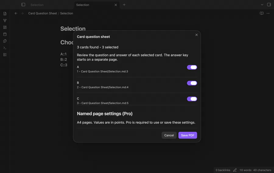Click the Card question sheet dialog title
The width and height of the screenshot is (274, 173).
tap(93, 37)
